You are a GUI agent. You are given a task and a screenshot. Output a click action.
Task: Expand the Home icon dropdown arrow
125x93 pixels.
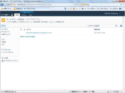(68, 9)
